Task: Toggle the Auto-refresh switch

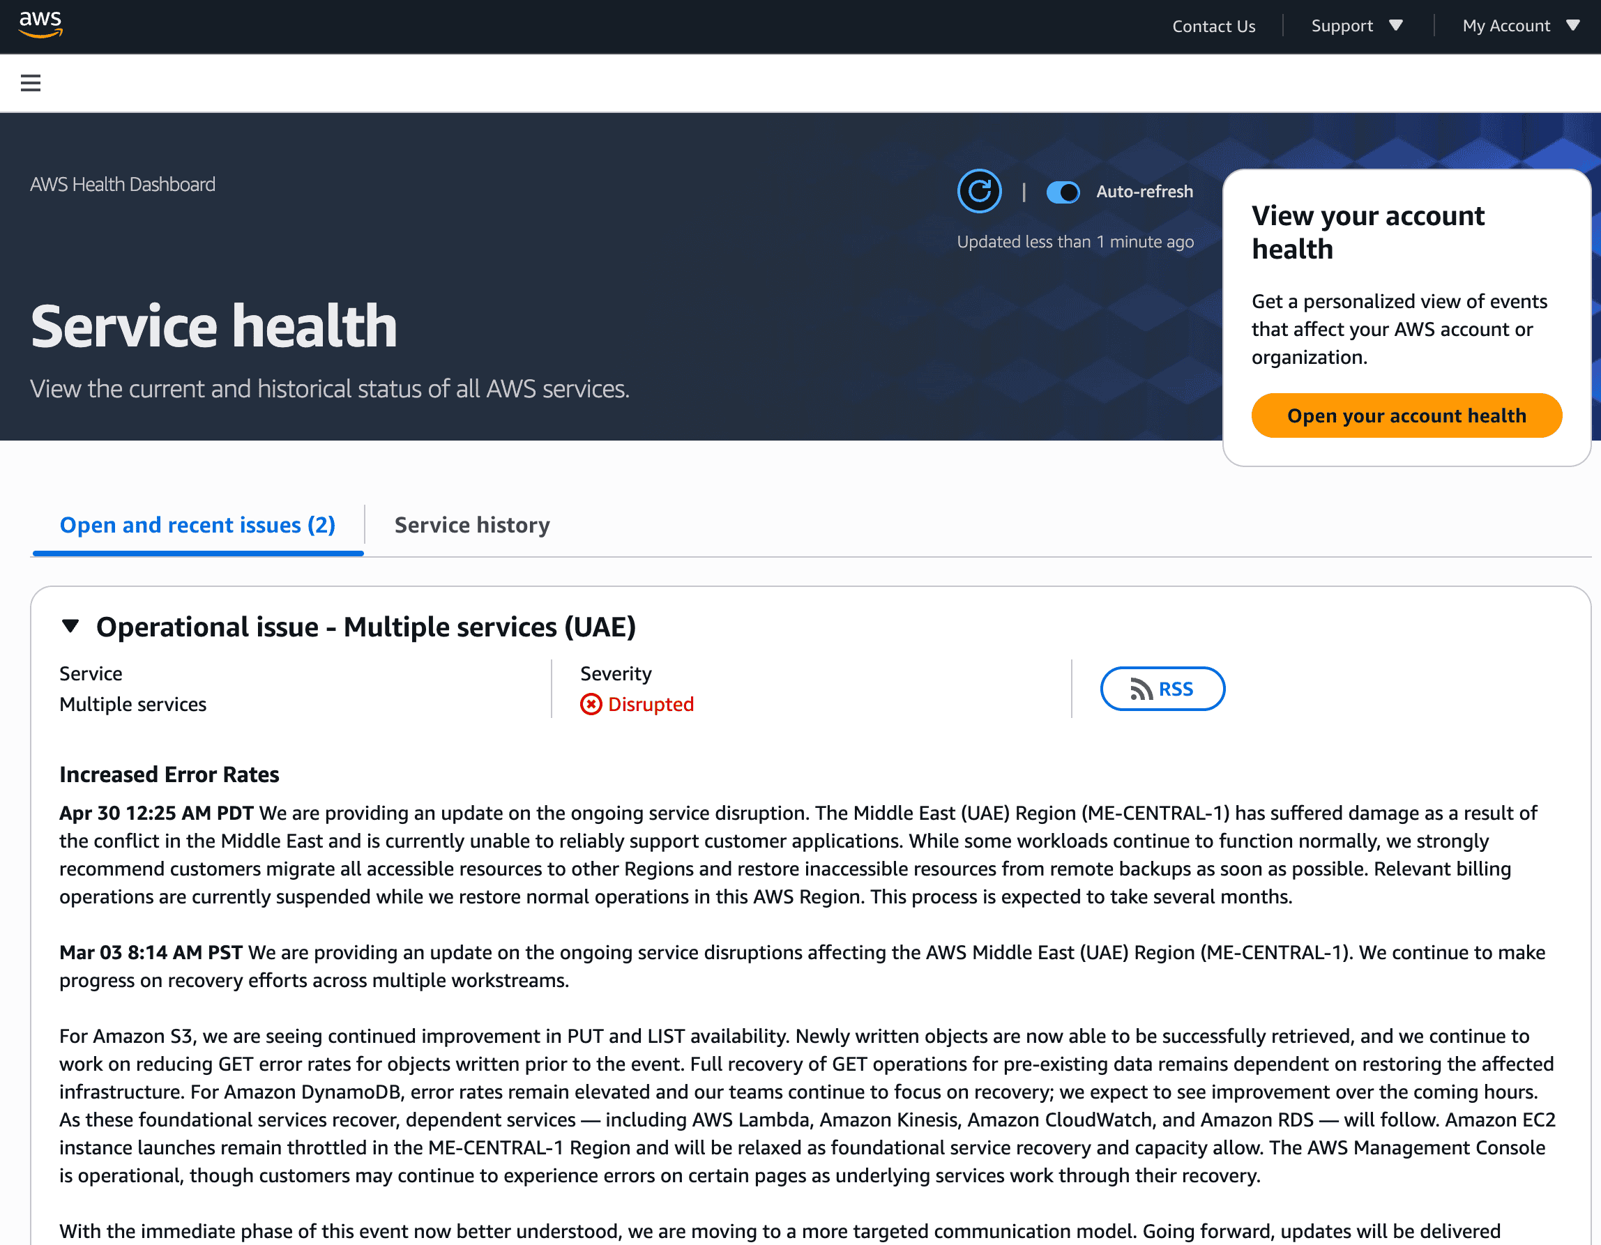Action: 1063,192
